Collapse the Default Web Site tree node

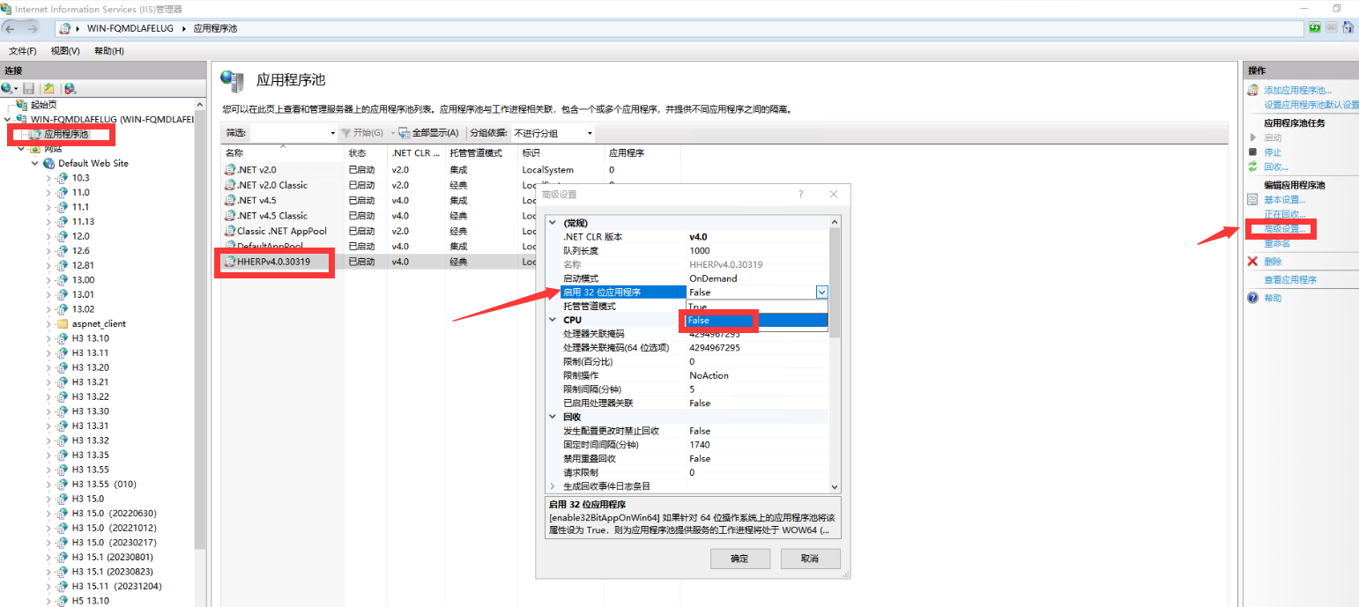[35, 163]
